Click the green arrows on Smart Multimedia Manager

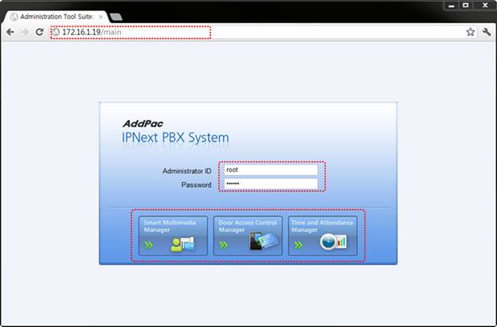click(149, 245)
